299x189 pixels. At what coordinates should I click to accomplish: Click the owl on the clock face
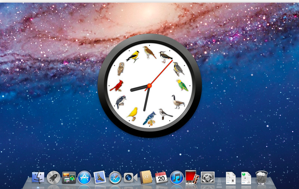tap(121, 69)
